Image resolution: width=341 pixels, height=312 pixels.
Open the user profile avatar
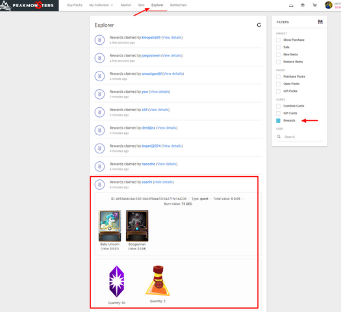point(329,5)
